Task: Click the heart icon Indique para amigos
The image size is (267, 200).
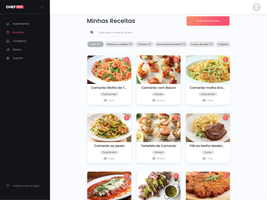Action: [8, 186]
